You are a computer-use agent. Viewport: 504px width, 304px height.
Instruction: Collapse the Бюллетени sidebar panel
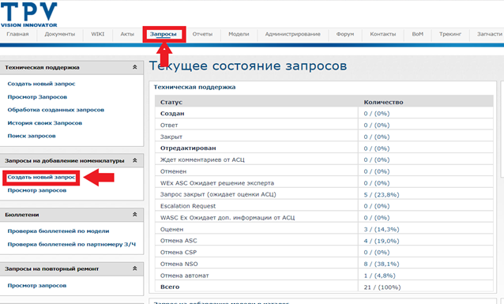coord(134,214)
